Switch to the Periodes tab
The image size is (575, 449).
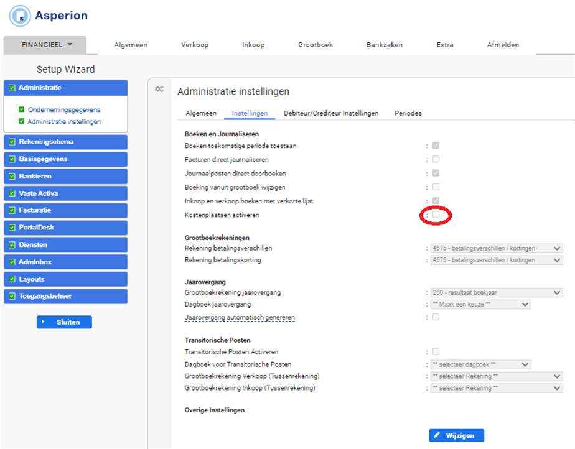(x=408, y=113)
